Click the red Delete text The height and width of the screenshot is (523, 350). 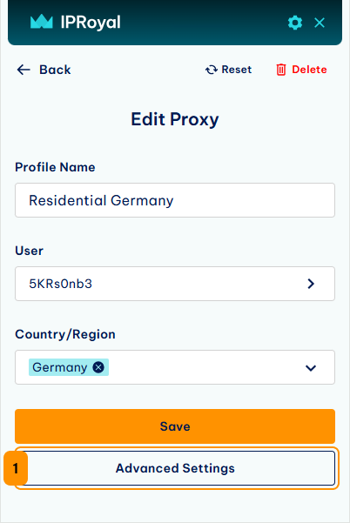point(309,70)
